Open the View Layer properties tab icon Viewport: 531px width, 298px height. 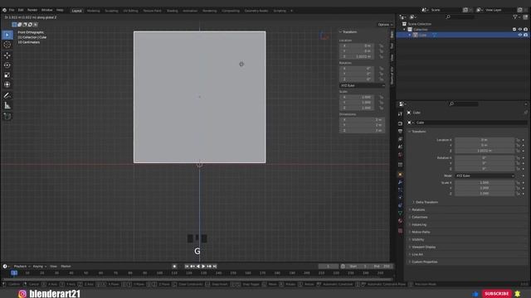click(x=400, y=139)
